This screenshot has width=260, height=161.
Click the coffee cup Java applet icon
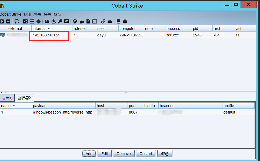[x=82, y=21]
